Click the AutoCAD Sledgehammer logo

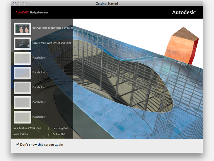32,12
